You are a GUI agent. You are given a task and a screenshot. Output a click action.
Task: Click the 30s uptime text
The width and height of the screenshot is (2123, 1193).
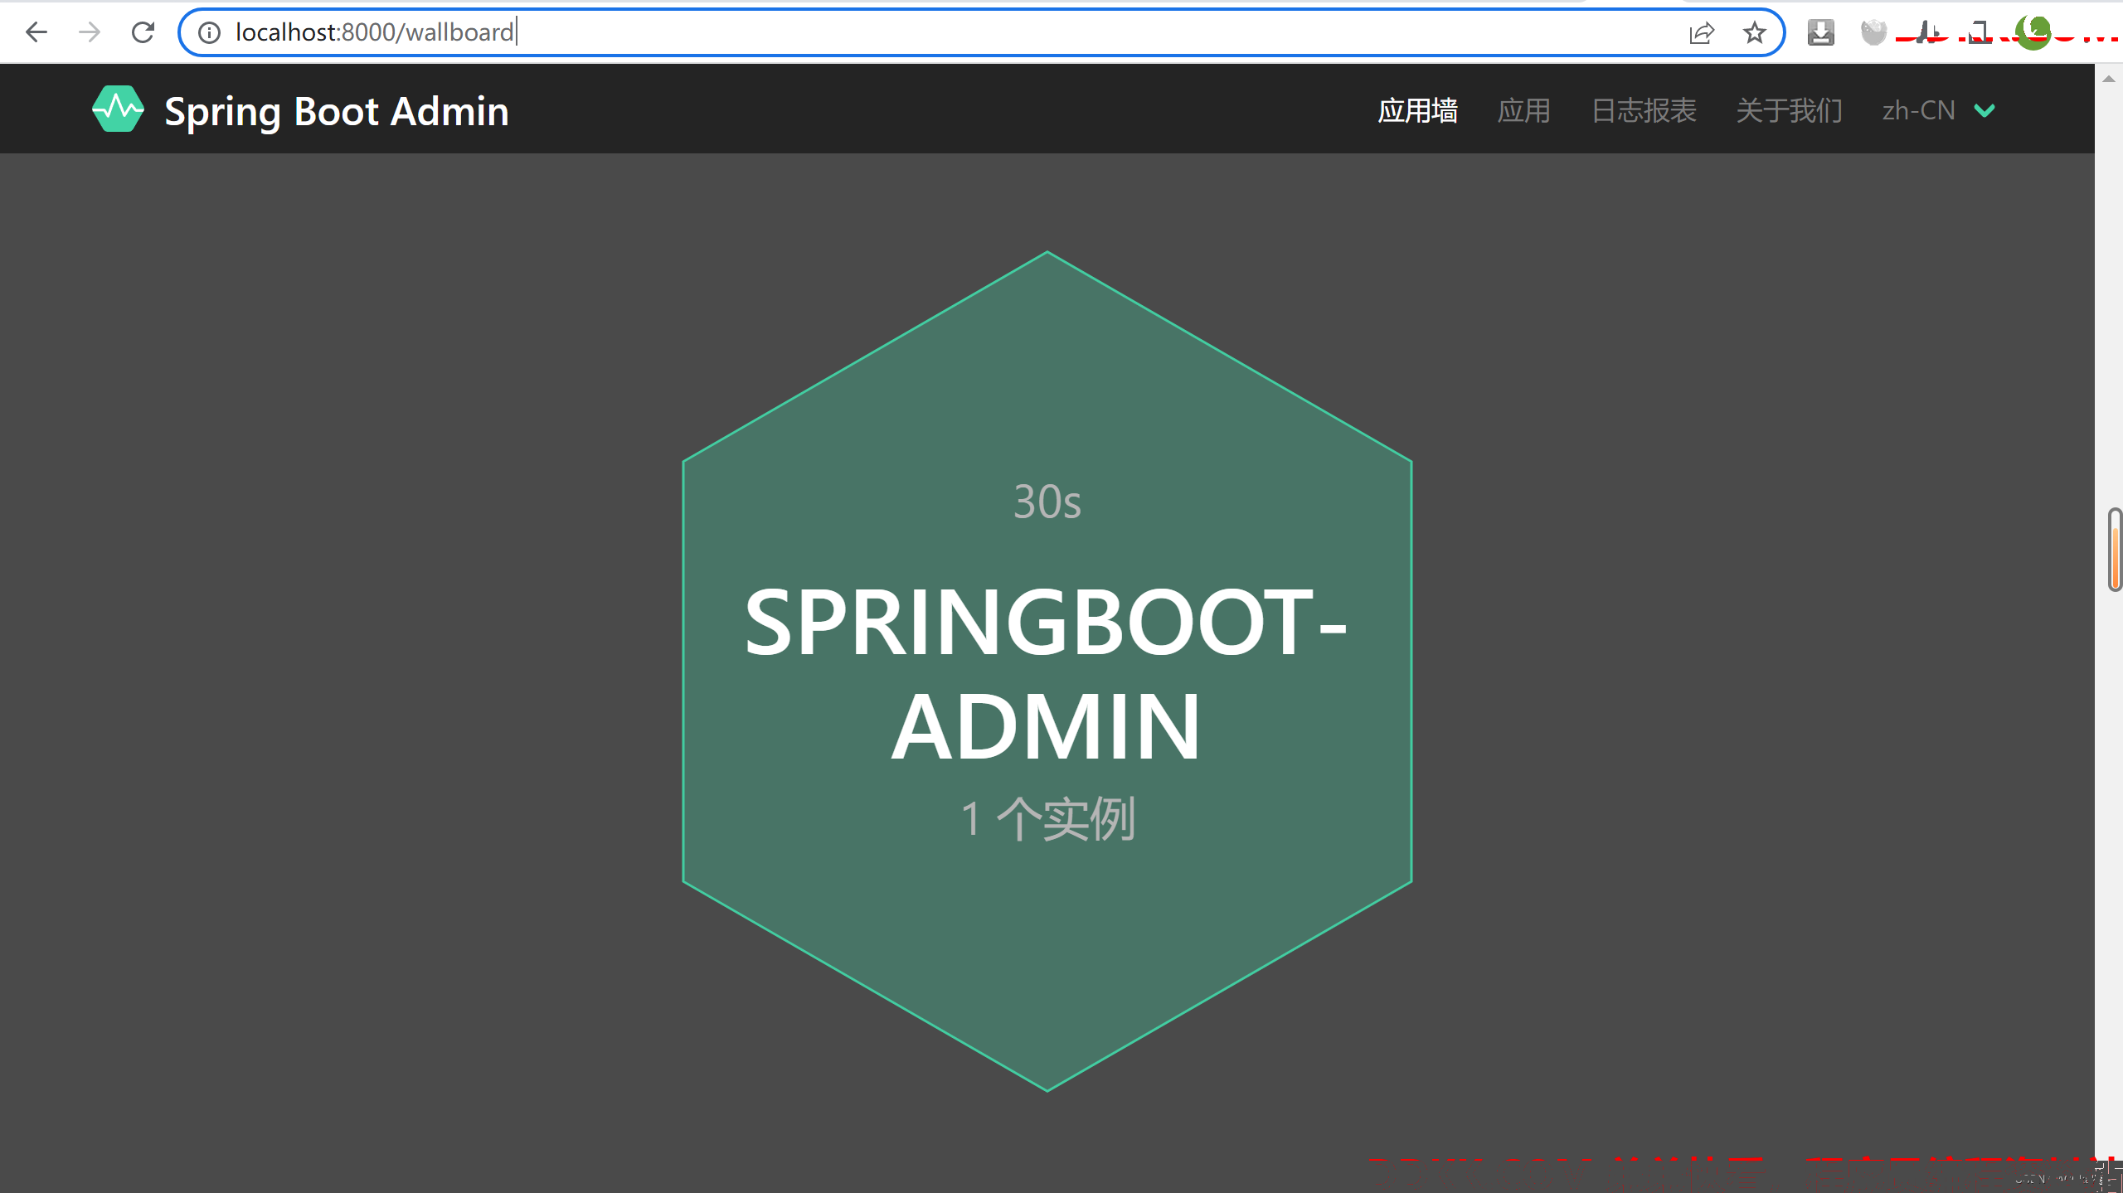point(1047,502)
